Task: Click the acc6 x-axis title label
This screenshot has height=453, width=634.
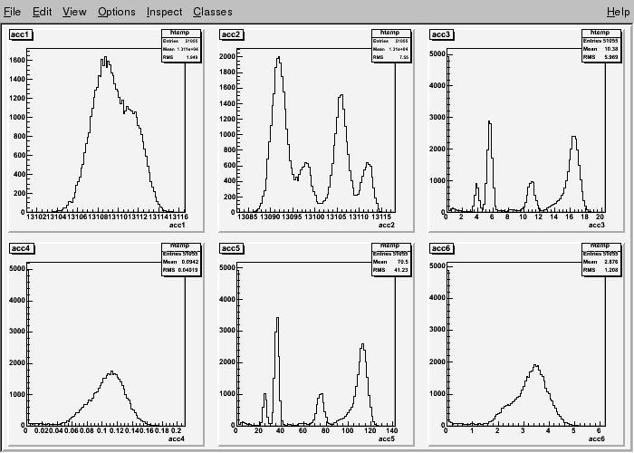Action: point(597,439)
